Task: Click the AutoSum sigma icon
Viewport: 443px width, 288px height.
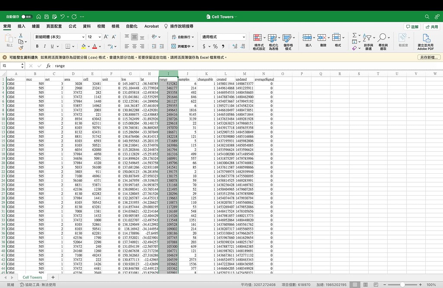Action: (354, 36)
